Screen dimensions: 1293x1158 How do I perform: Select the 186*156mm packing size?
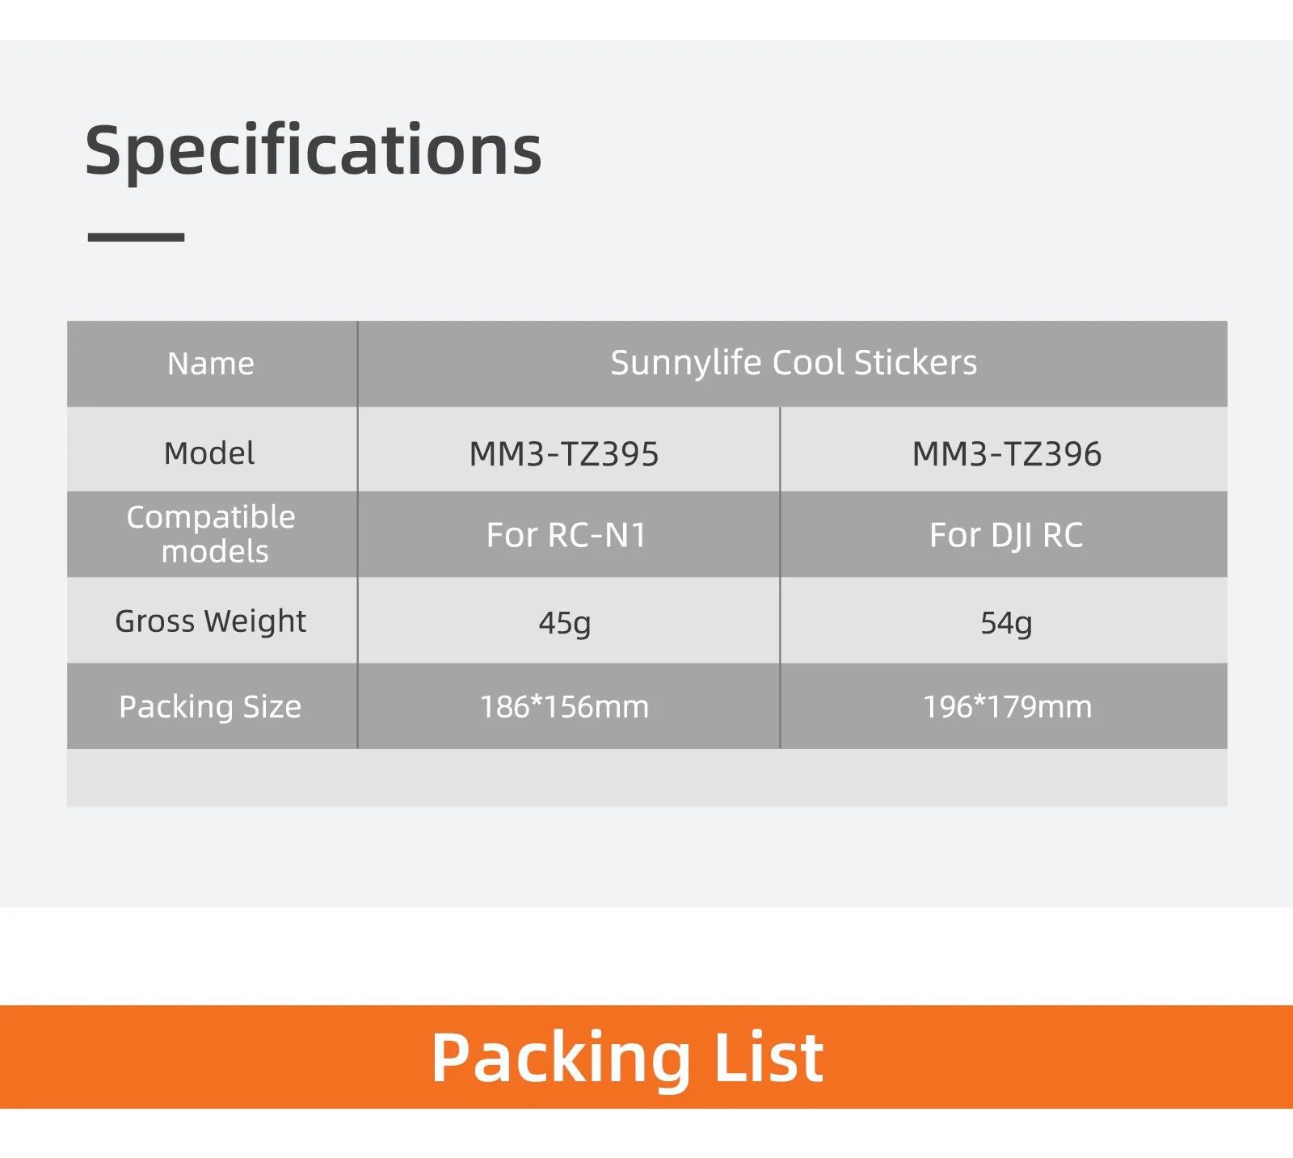click(564, 707)
